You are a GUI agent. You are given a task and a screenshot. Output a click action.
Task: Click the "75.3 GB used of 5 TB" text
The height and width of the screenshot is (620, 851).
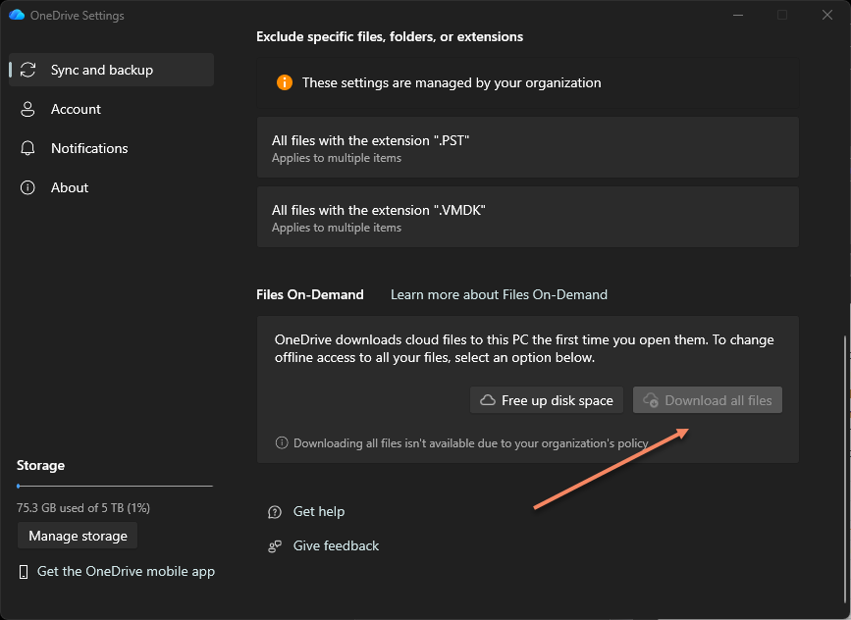click(x=83, y=508)
